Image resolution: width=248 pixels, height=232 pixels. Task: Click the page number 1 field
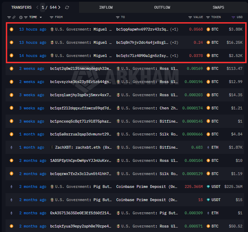coord(43,7)
